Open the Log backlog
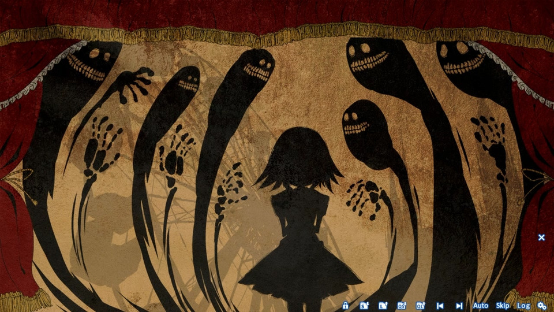This screenshot has width=554, height=312. [523, 306]
